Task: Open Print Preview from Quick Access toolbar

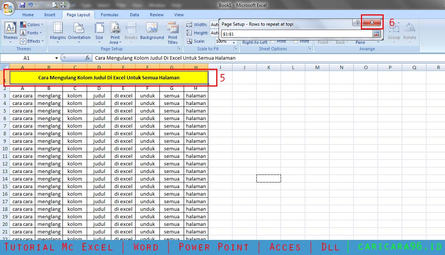Action: coord(55,5)
